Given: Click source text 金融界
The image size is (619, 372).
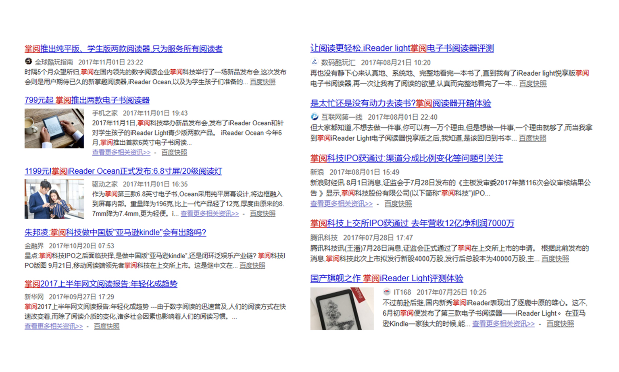Looking at the screenshot, I should [x=34, y=246].
